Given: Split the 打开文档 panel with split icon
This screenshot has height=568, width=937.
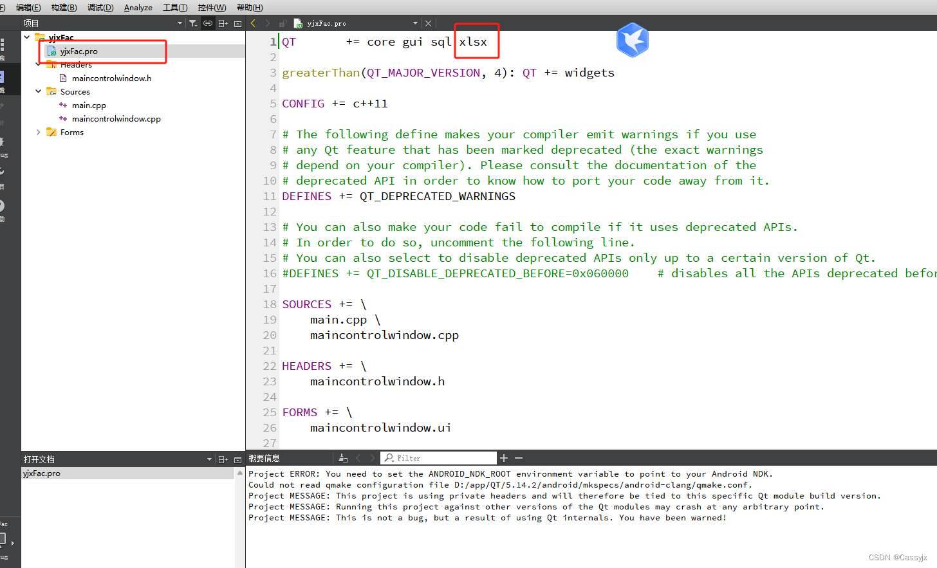Looking at the screenshot, I should (x=223, y=459).
